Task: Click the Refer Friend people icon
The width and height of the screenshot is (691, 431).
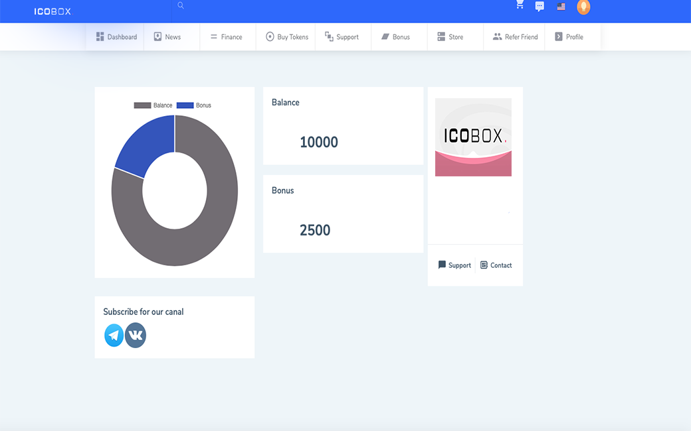Action: 497,36
